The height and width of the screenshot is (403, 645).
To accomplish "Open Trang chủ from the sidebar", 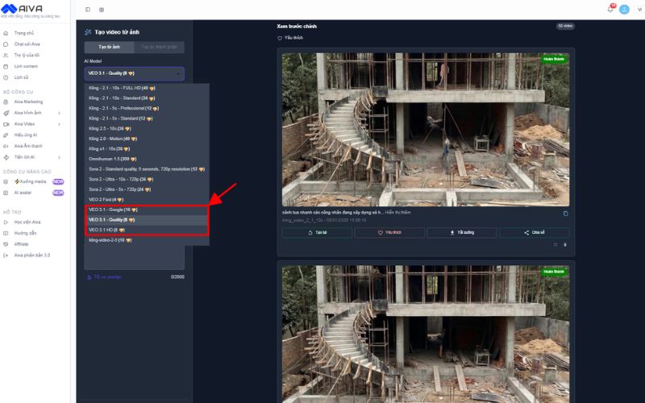I will coord(23,33).
